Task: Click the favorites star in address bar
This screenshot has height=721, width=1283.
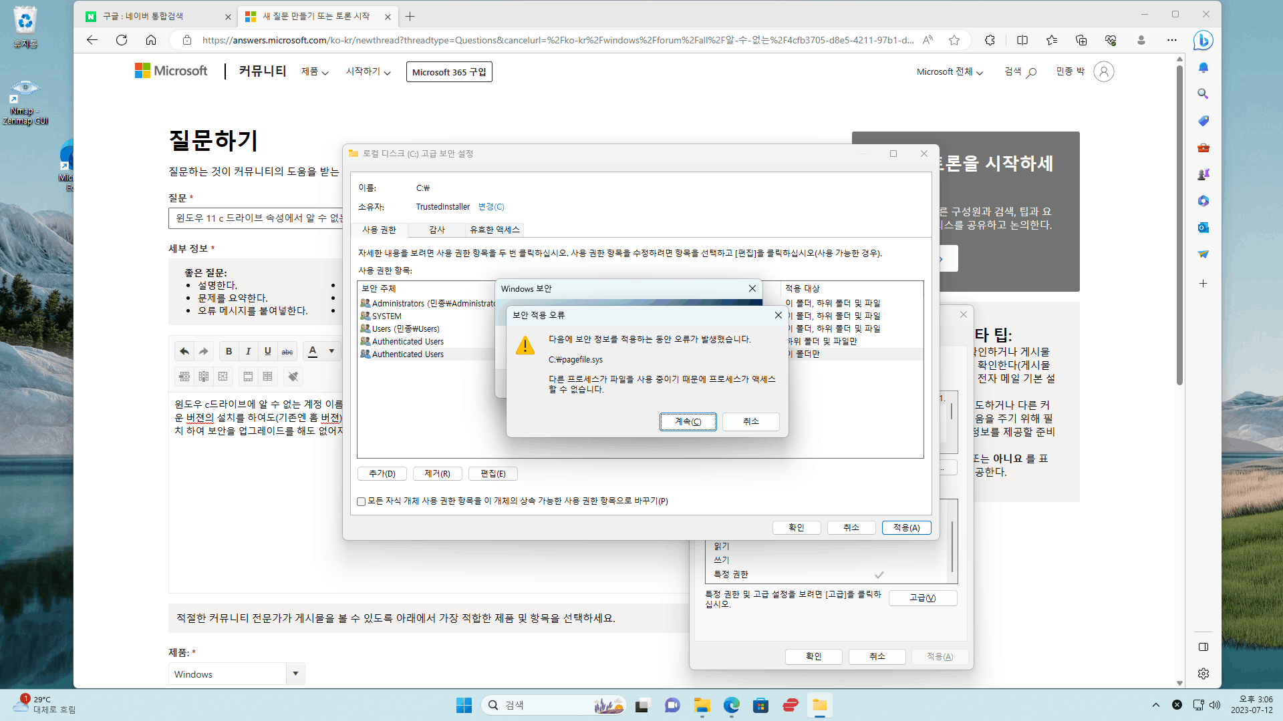Action: 954,40
